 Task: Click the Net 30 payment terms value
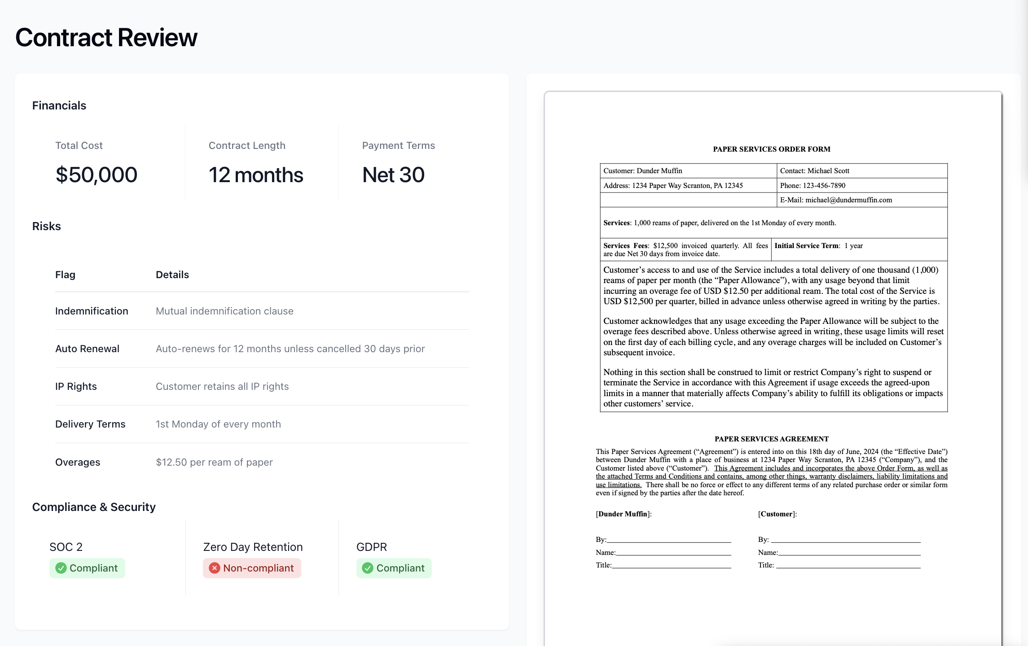pos(393,174)
